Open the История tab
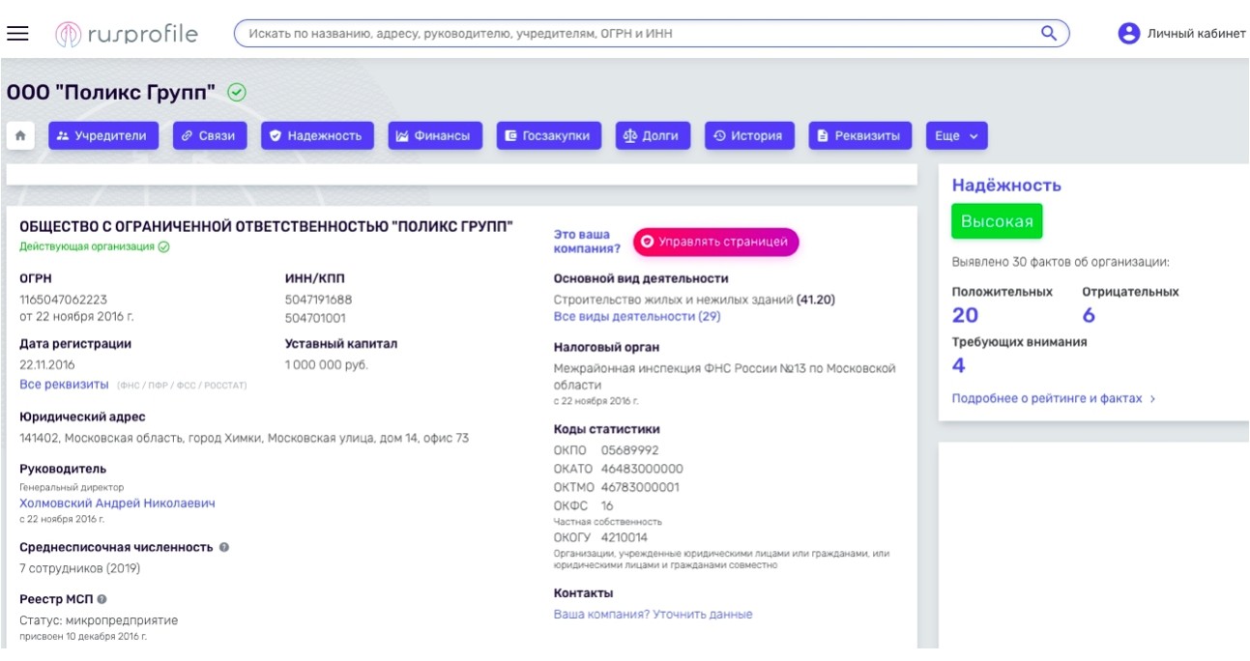 point(749,136)
